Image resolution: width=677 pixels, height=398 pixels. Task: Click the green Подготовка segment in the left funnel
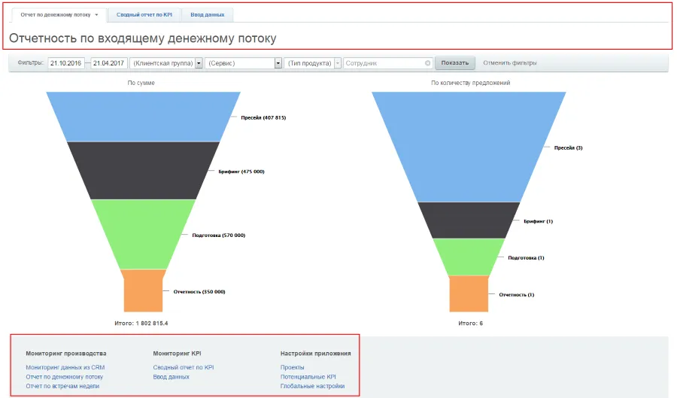[x=143, y=233]
